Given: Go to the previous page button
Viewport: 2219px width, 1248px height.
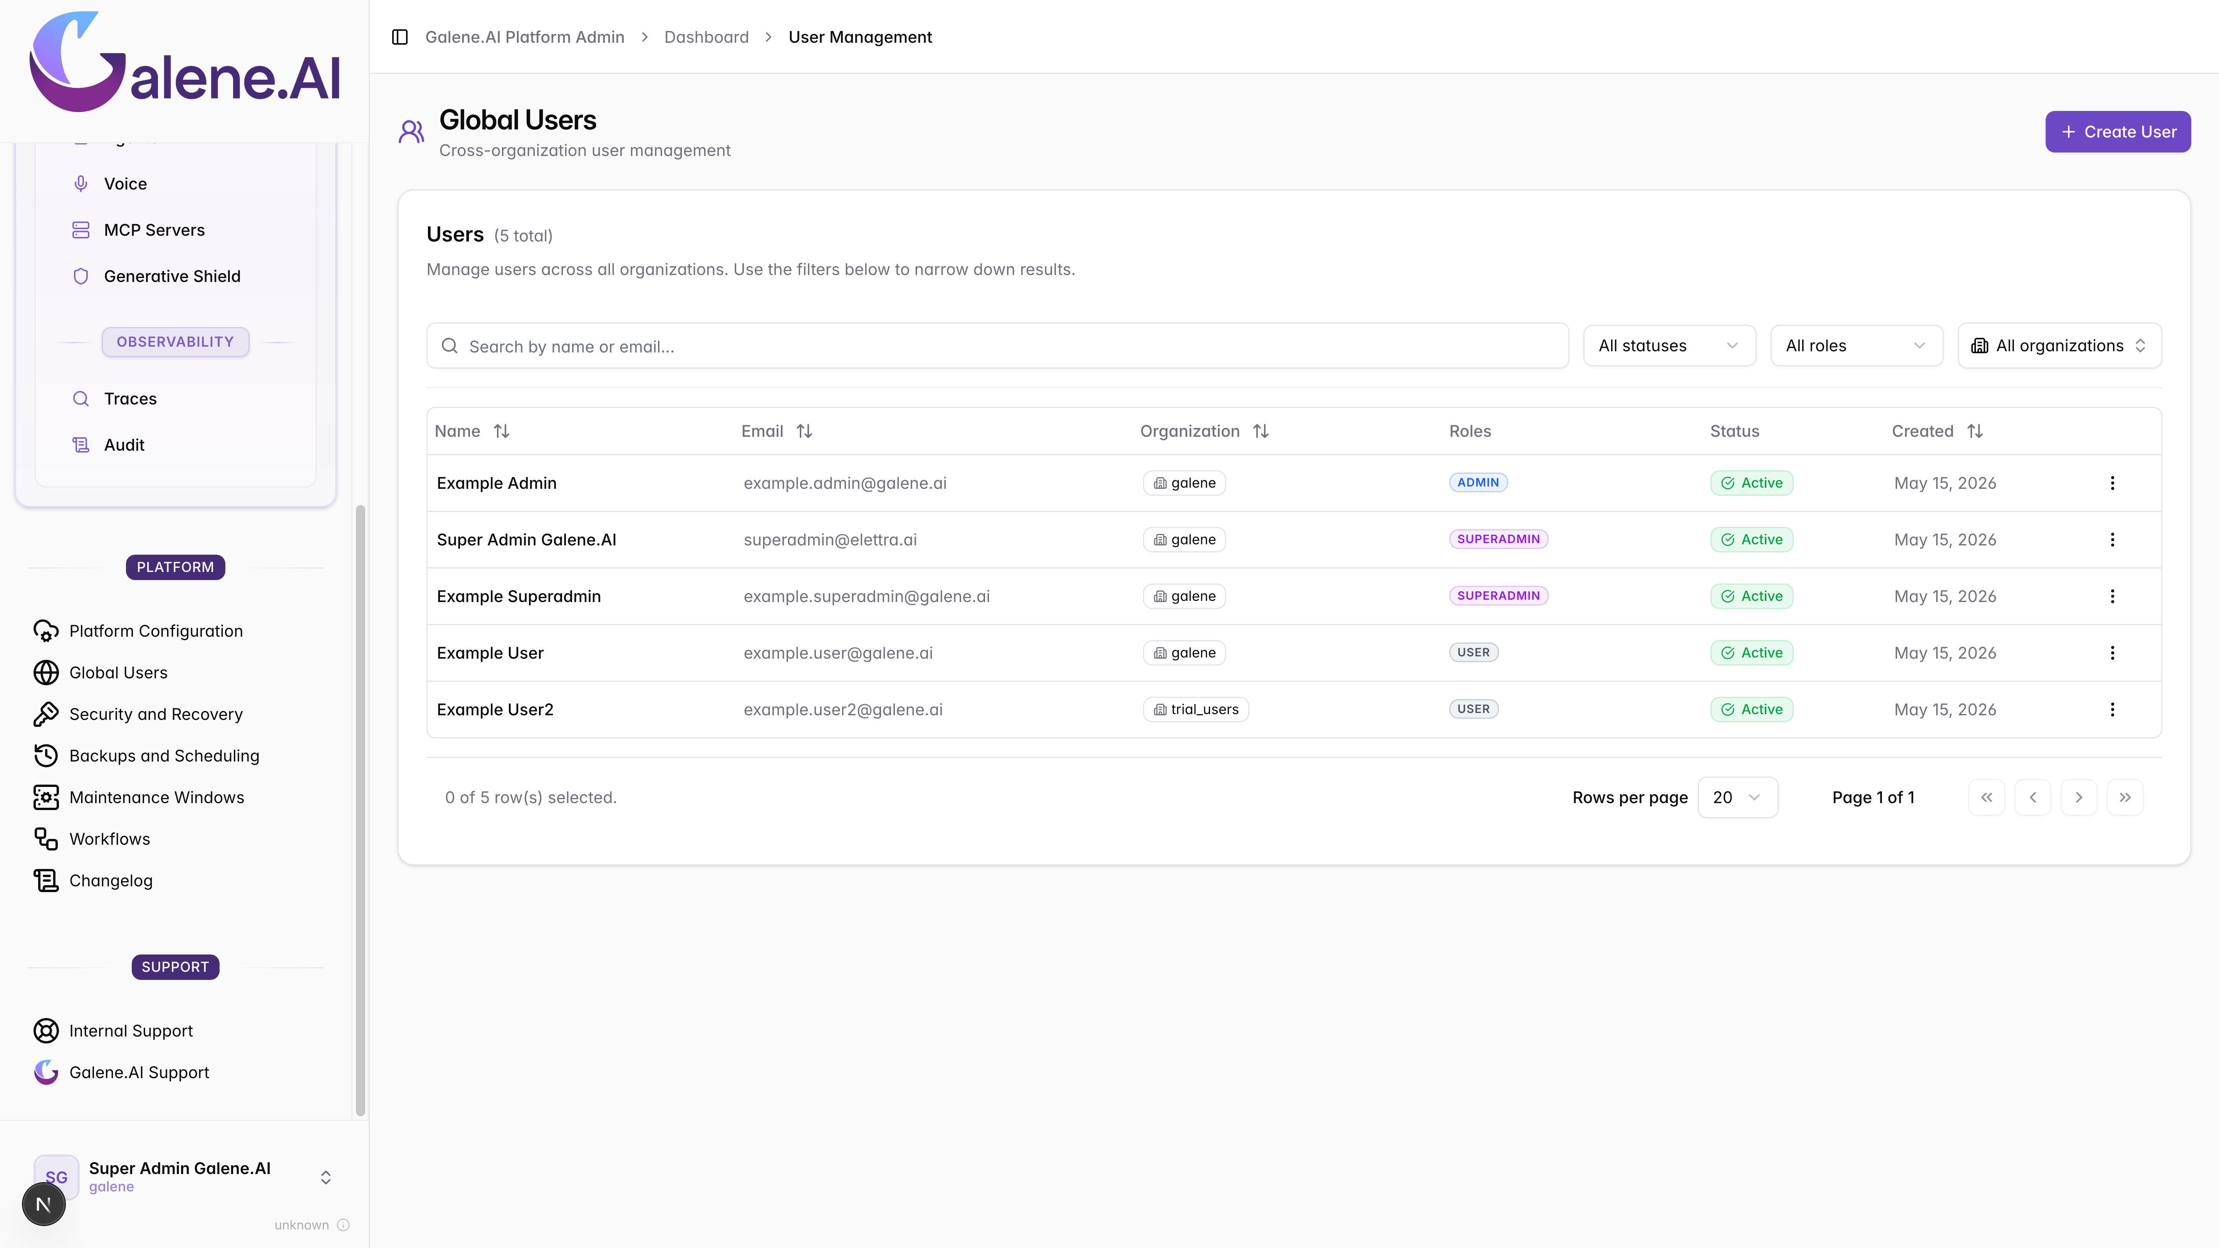Looking at the screenshot, I should [2033, 798].
